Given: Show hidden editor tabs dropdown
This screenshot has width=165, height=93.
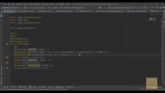Looking at the screenshot, I should click(161, 11).
